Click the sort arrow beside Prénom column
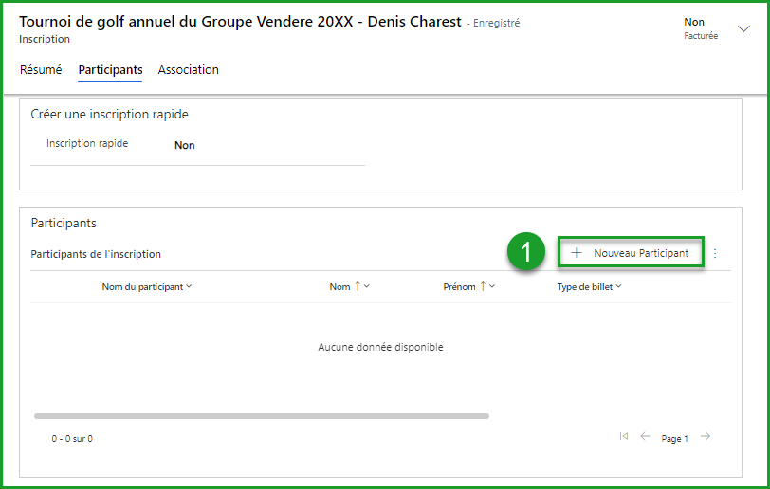The image size is (770, 489). (482, 287)
